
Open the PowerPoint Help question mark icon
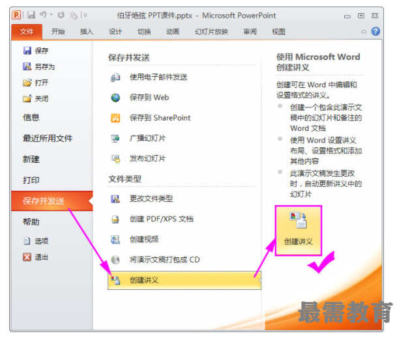tap(375, 31)
